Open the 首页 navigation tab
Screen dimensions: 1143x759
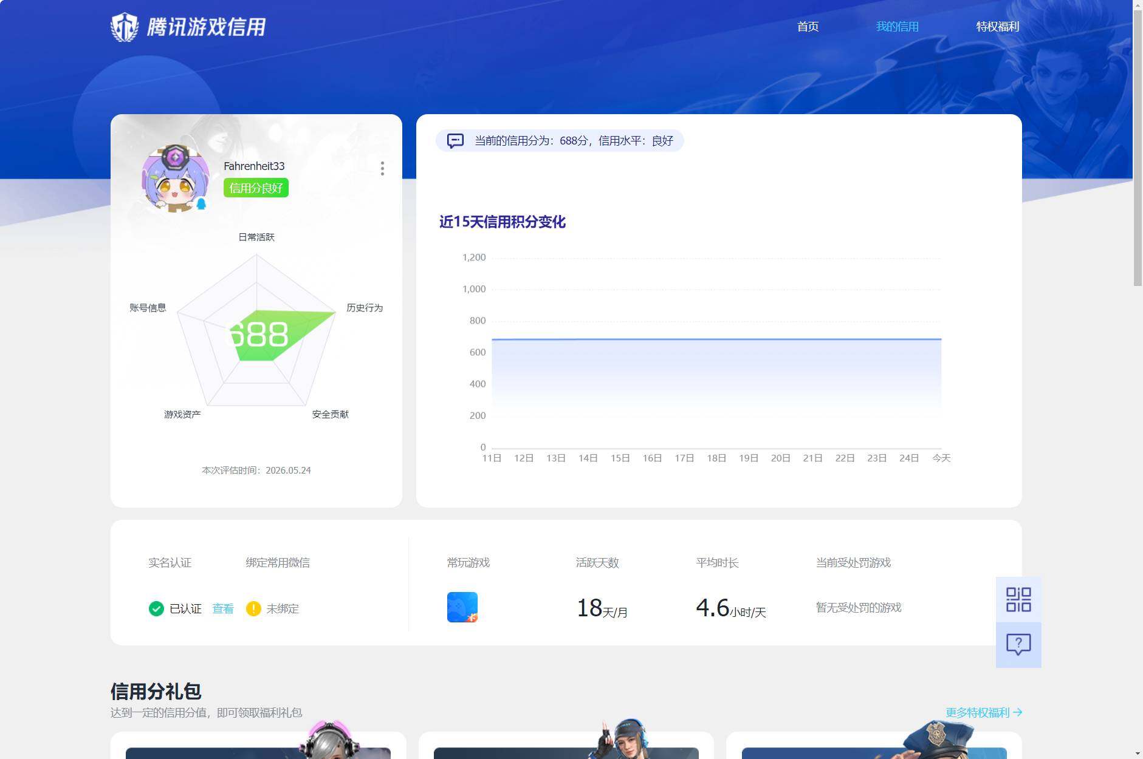tap(808, 27)
